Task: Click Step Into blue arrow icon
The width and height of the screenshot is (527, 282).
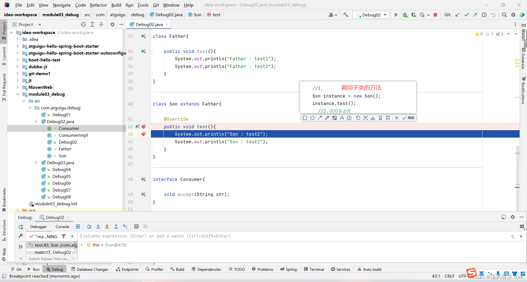Action: [x=98, y=226]
